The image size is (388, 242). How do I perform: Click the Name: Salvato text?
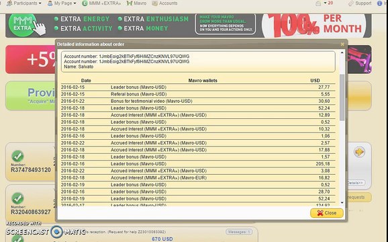point(79,67)
